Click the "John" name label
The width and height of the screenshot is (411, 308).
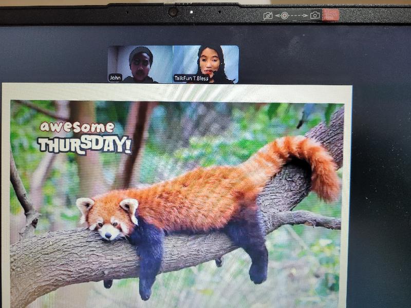[115, 78]
